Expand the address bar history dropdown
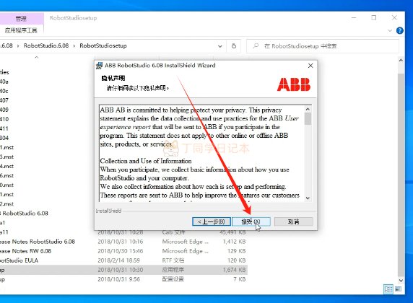This screenshot has height=303, width=413. click(220, 46)
